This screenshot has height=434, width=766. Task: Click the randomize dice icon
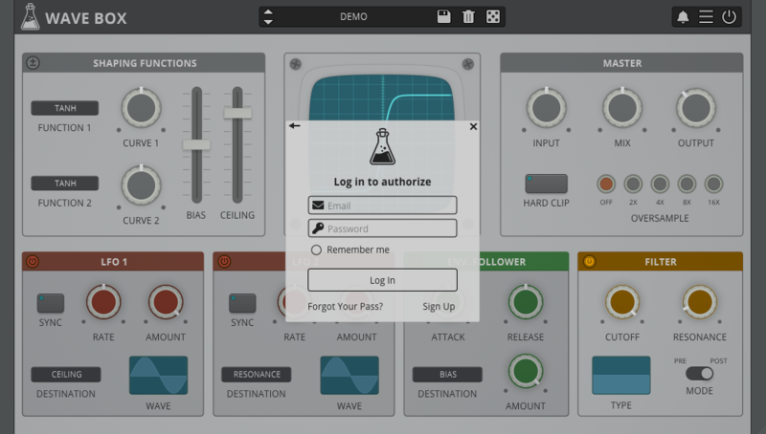492,17
